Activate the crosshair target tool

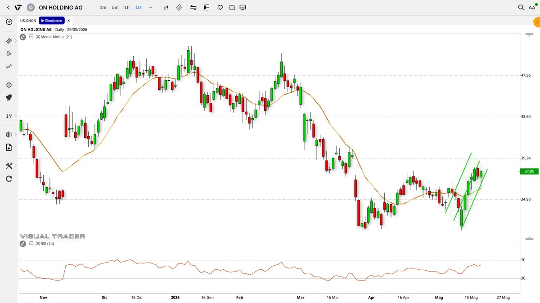point(9,85)
